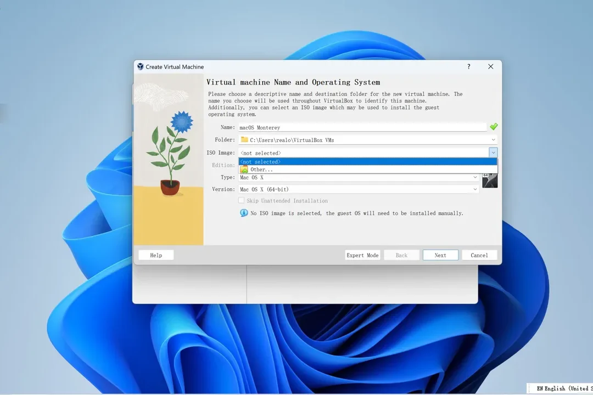This screenshot has height=395, width=593.
Task: Click the blue info icon near the ISO warning
Action: coord(243,213)
